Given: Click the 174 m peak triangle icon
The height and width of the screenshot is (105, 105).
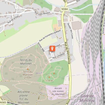Looking at the screenshot, I should click(x=49, y=77).
